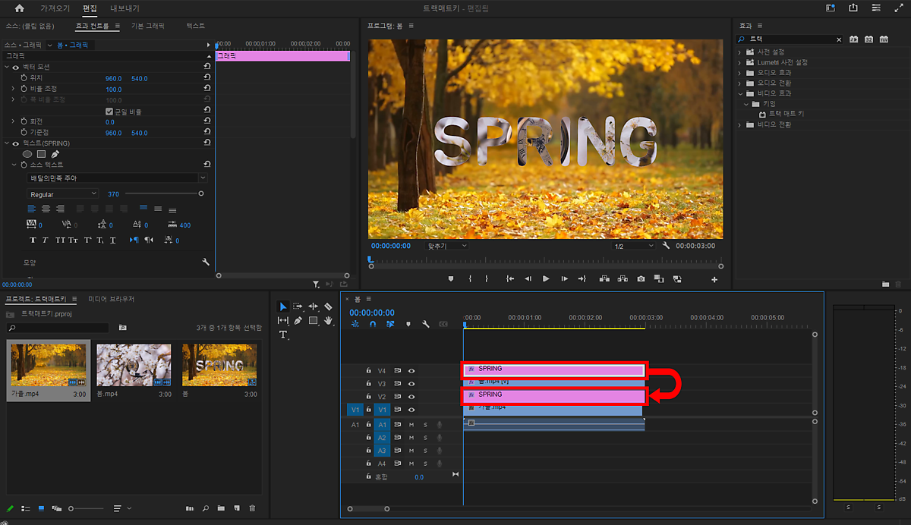Reset the 위치 parameter

[x=206, y=78]
